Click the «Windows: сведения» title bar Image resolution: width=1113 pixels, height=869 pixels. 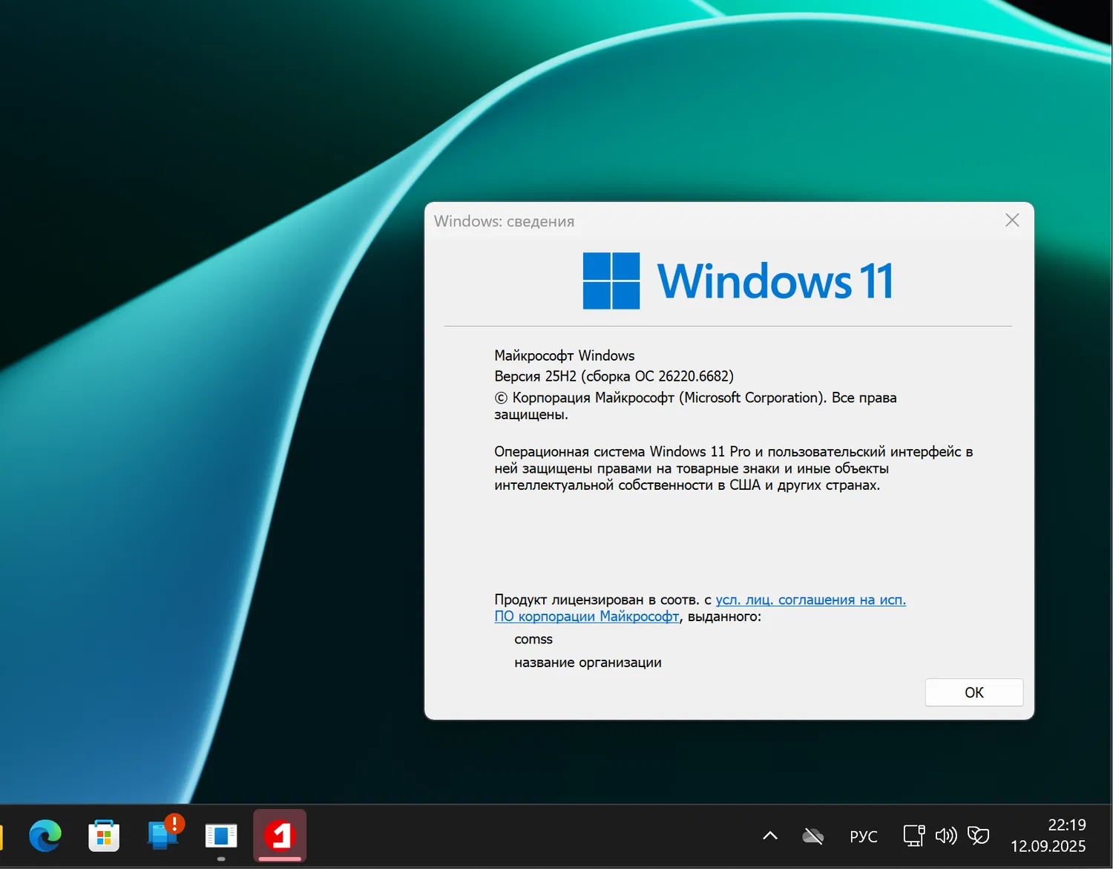pos(505,220)
